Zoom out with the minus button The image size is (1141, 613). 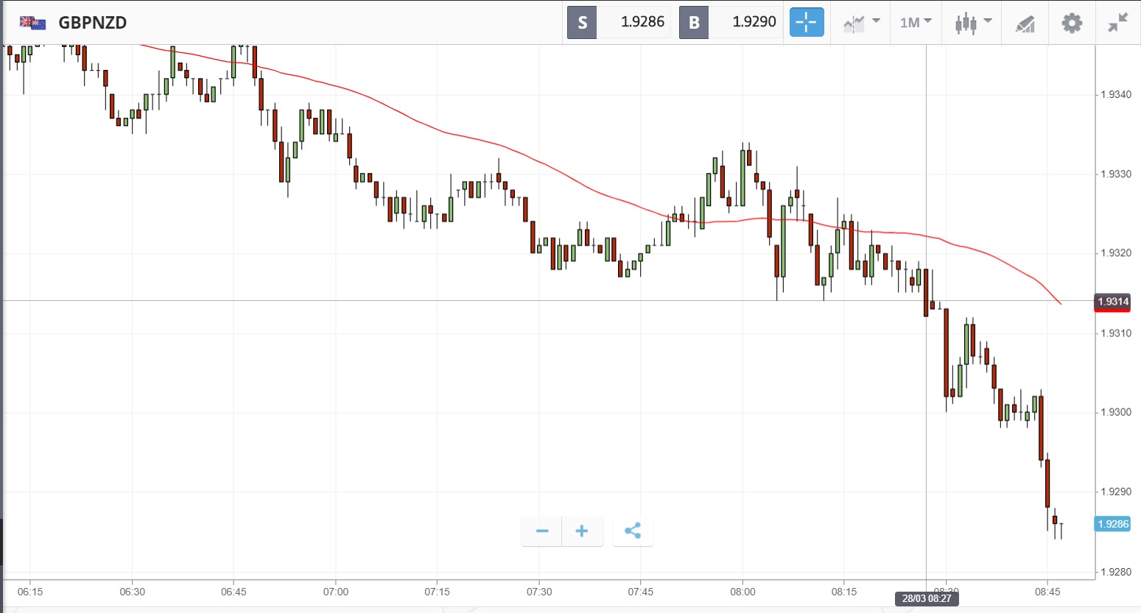[542, 531]
